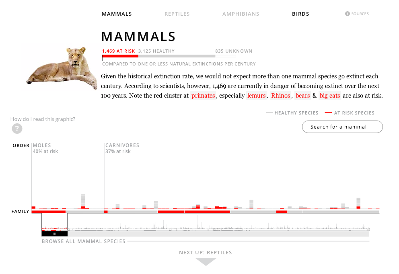This screenshot has height=274, width=399.
Task: Click the Search for a mammal field
Action: tap(342, 127)
